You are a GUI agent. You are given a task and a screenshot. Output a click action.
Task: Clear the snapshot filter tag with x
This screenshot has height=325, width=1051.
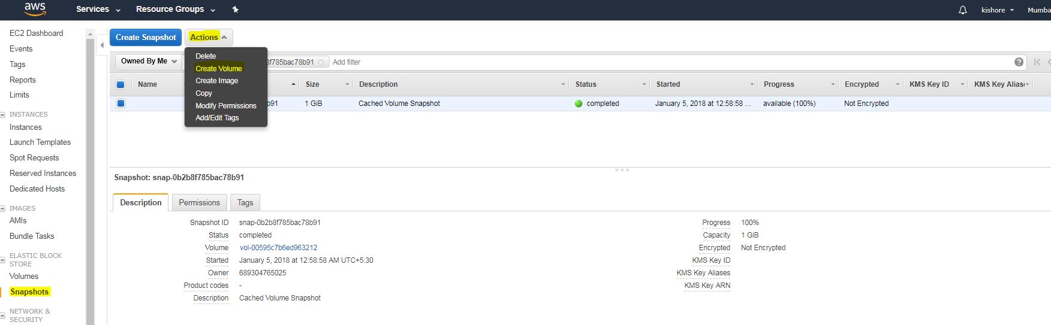321,62
